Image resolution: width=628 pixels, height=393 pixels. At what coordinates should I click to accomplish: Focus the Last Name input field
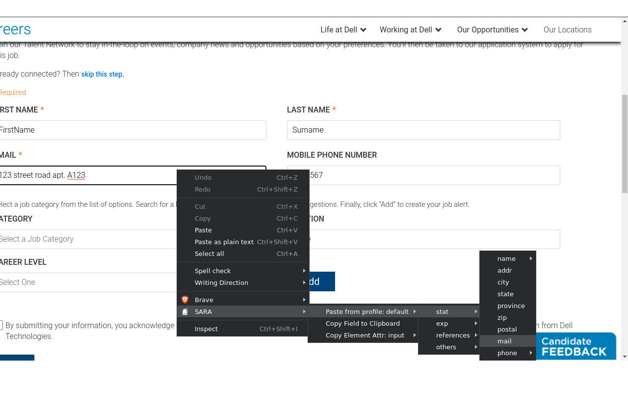pyautogui.click(x=423, y=130)
